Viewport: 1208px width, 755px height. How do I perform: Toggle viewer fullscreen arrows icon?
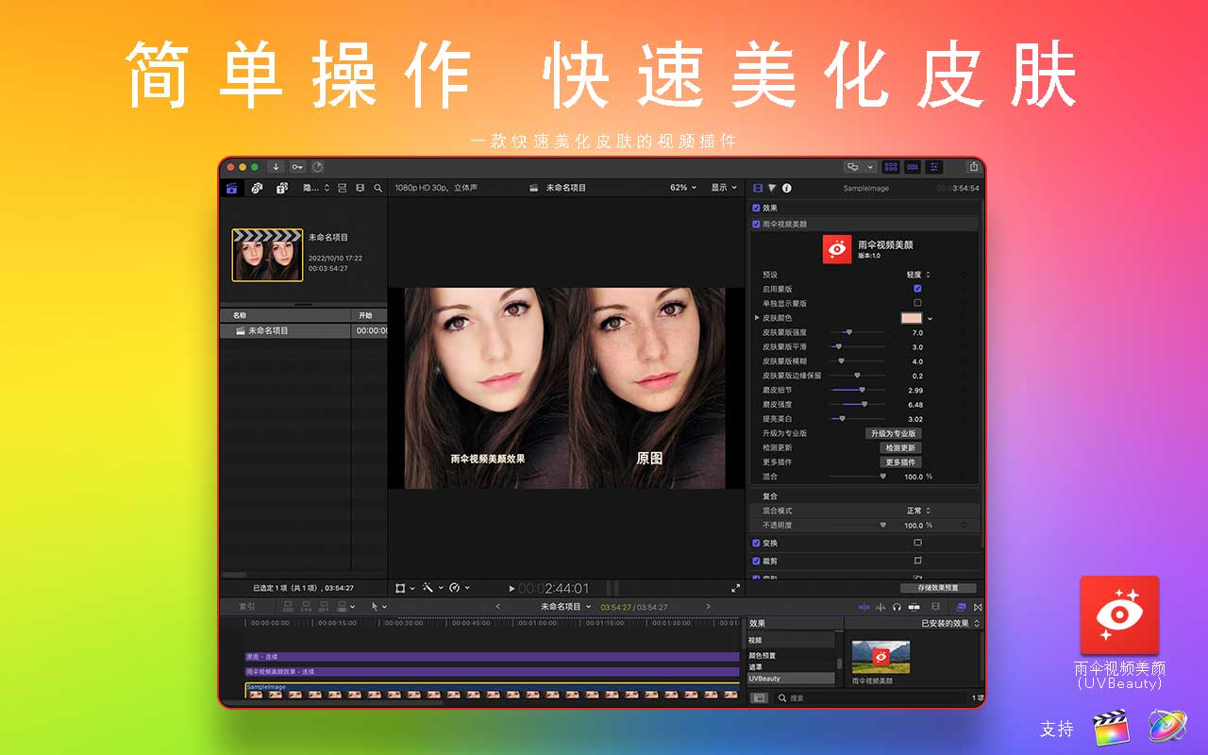tap(736, 588)
